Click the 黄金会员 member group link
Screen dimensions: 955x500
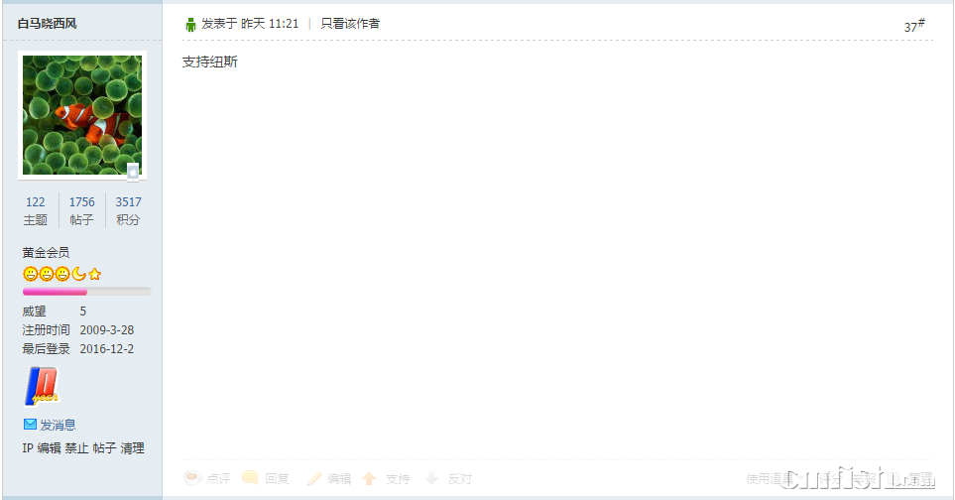pos(47,252)
